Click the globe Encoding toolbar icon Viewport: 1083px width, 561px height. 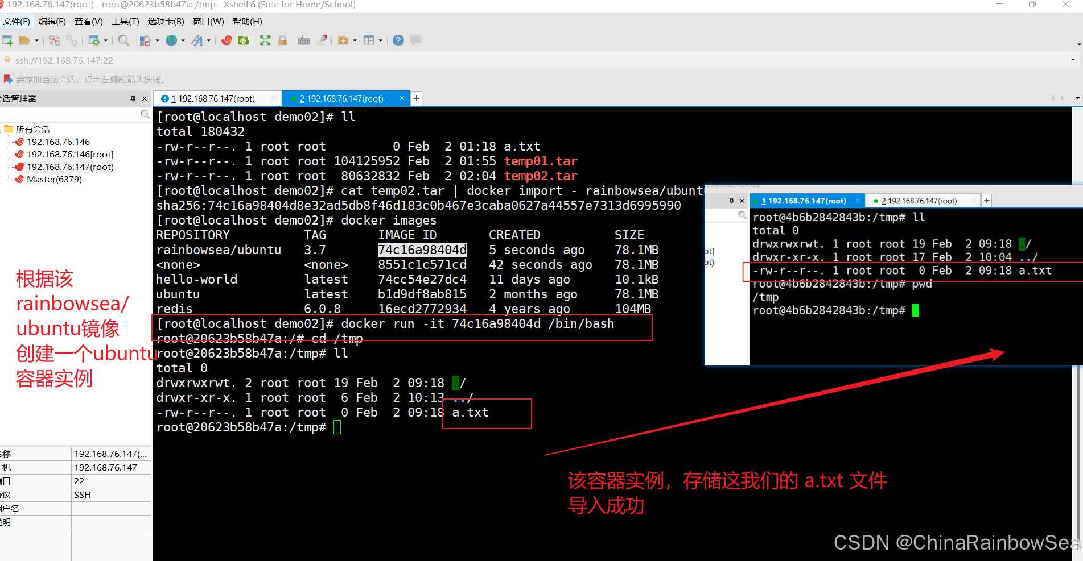click(x=171, y=40)
